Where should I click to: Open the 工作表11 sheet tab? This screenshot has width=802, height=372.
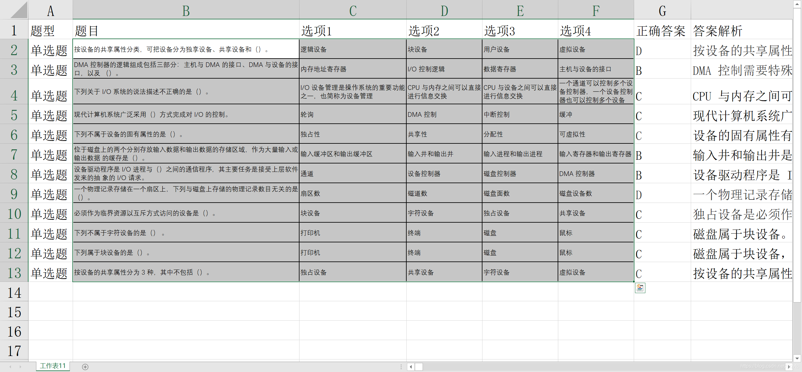[x=53, y=366]
